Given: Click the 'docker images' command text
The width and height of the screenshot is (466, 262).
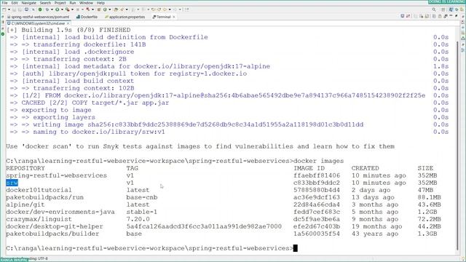Looking at the screenshot, I should 319,161.
